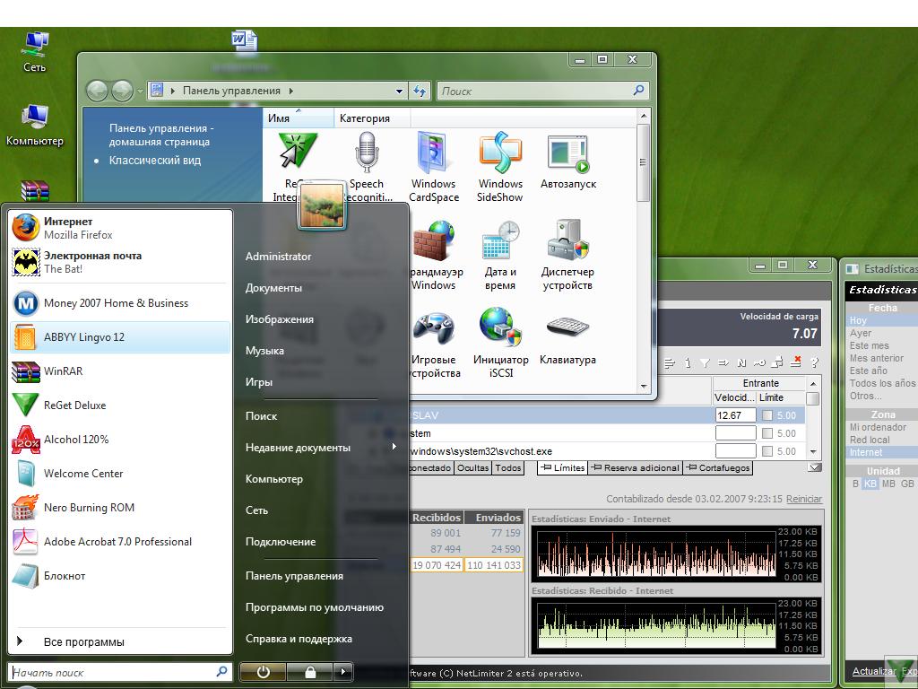This screenshot has width=918, height=689.
Task: Expand Все программы list
Action: pos(83,642)
